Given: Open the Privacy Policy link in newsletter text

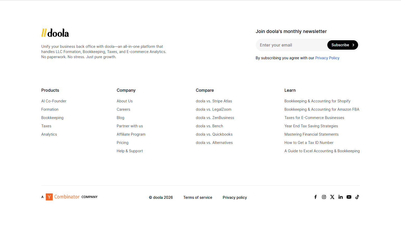Looking at the screenshot, I should [x=327, y=58].
